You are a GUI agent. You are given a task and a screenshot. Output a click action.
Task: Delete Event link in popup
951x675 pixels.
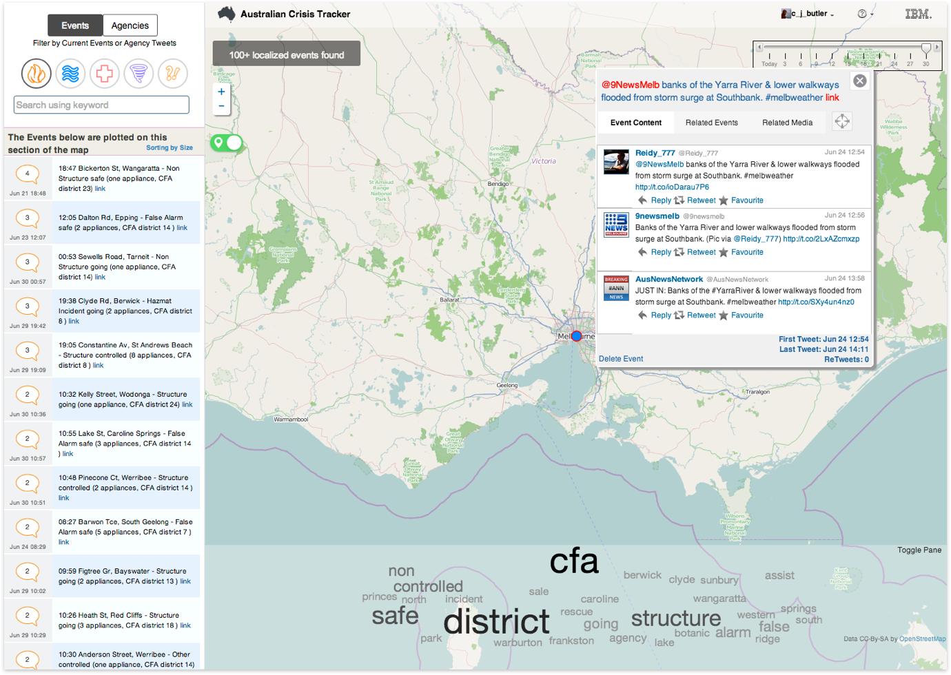click(621, 359)
